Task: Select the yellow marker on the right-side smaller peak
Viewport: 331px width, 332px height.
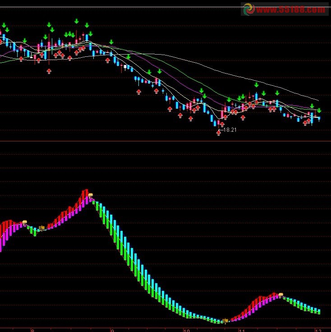Action: tap(280, 295)
